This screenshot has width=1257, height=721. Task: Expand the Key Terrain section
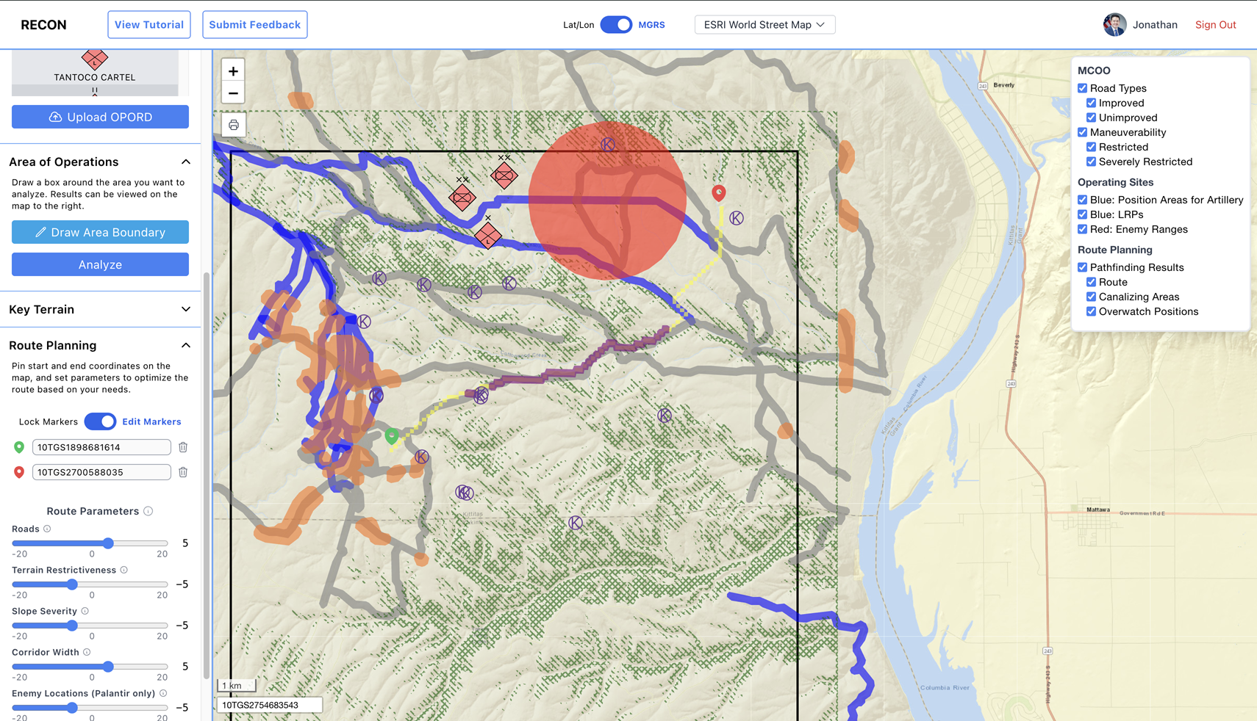pyautogui.click(x=186, y=309)
